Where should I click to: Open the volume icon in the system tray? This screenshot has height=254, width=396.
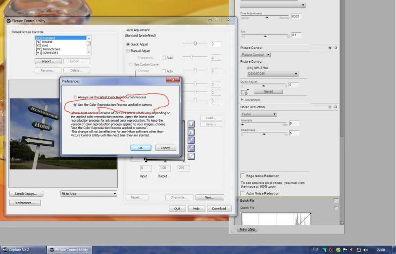365,250
